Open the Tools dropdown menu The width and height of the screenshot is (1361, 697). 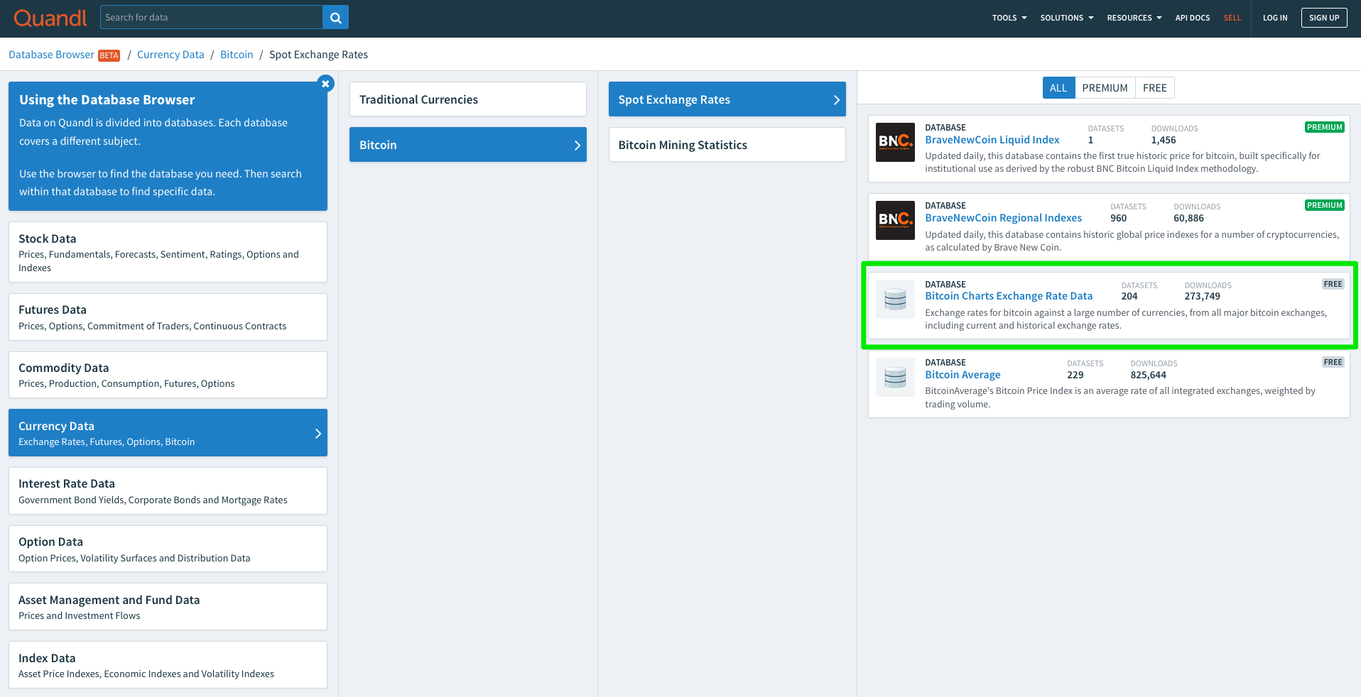point(1009,18)
